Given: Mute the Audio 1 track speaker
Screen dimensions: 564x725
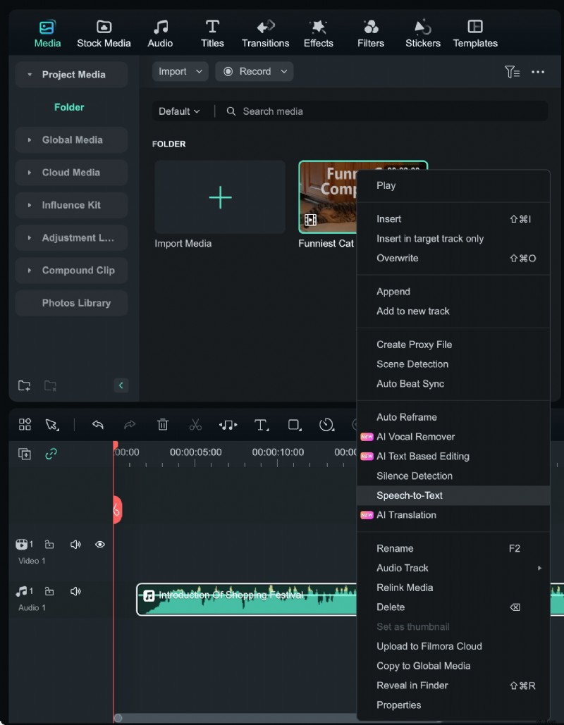Looking at the screenshot, I should tap(75, 591).
